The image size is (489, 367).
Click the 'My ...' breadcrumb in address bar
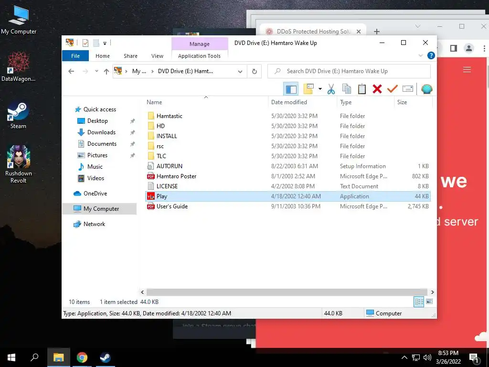point(139,71)
